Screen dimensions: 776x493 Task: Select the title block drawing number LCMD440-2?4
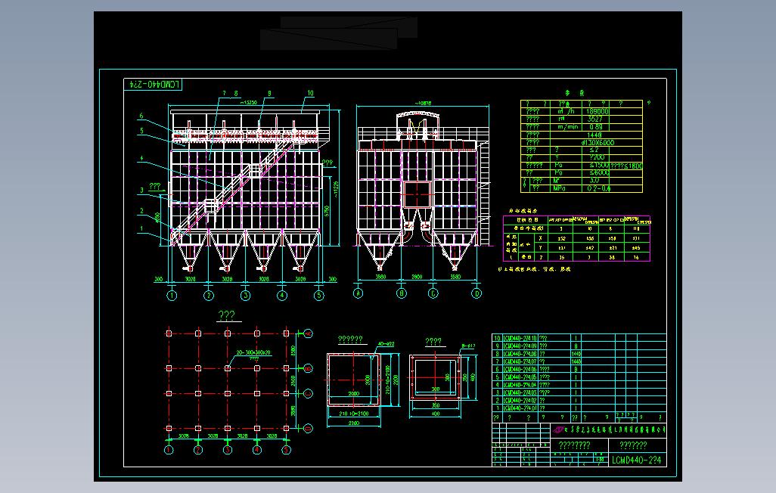click(636, 460)
